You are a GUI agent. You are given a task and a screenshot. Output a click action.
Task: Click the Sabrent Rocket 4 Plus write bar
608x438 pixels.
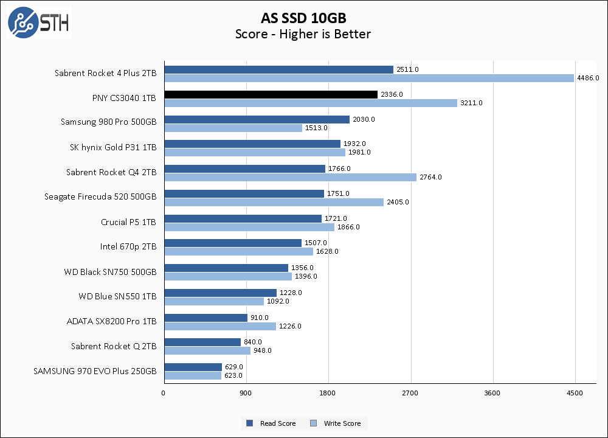pyautogui.click(x=369, y=78)
